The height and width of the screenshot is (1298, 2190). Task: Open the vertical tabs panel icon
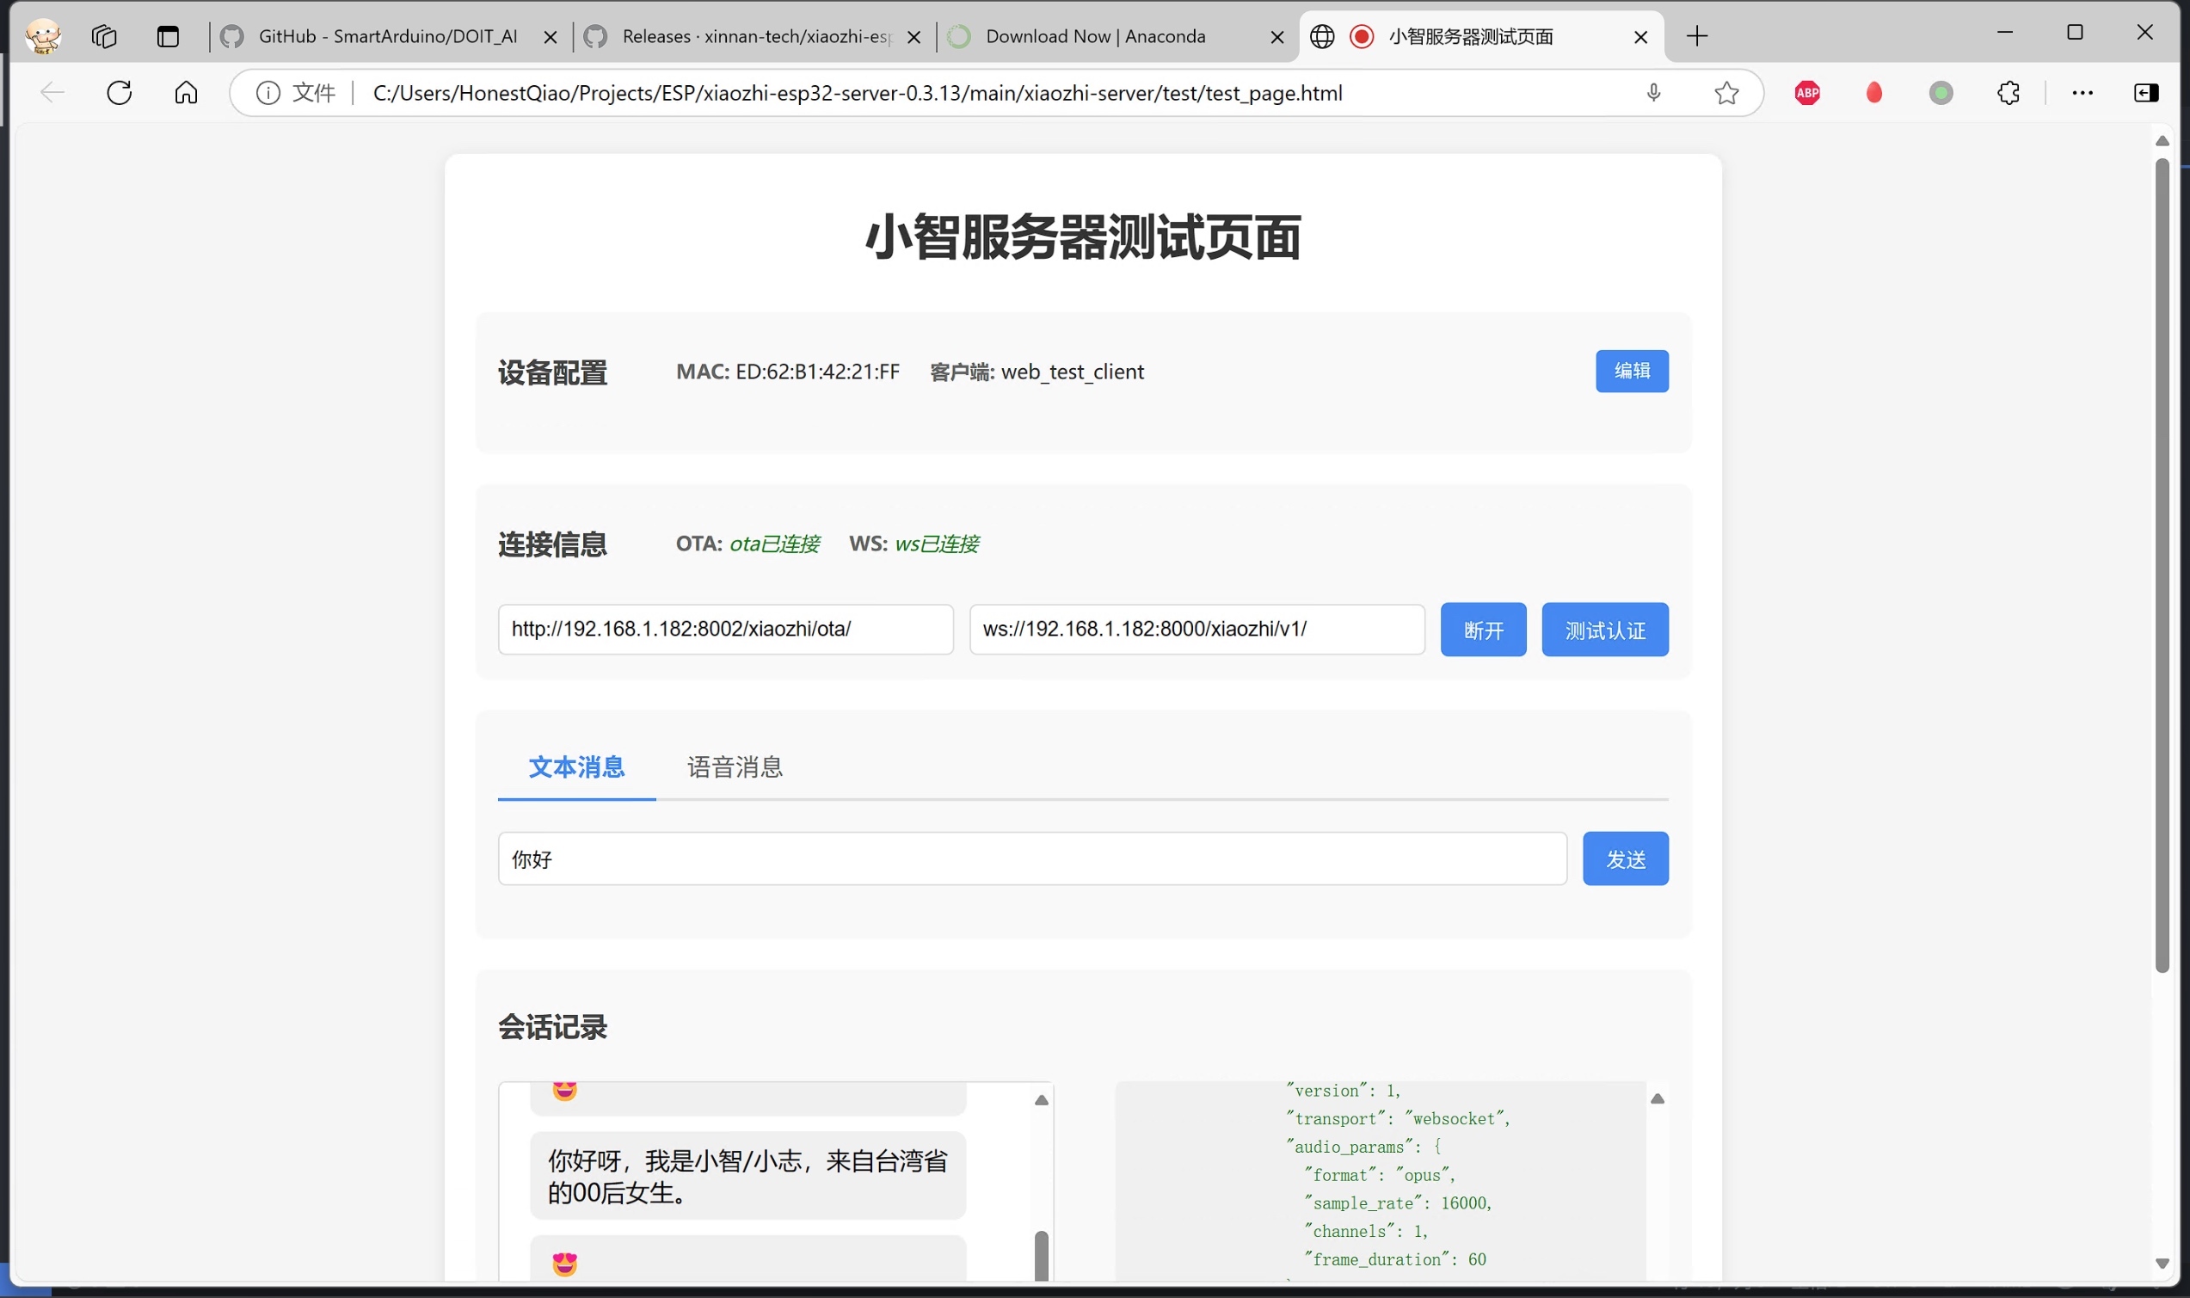click(167, 36)
